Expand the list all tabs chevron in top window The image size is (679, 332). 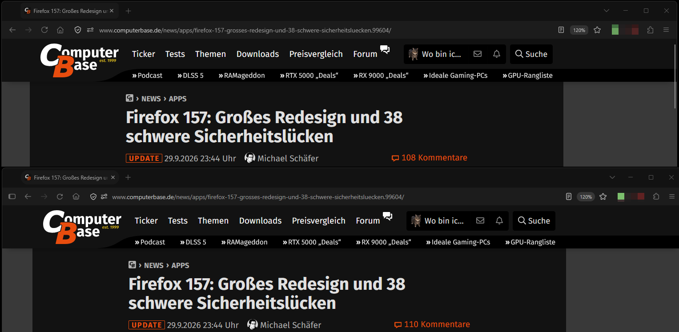click(607, 11)
